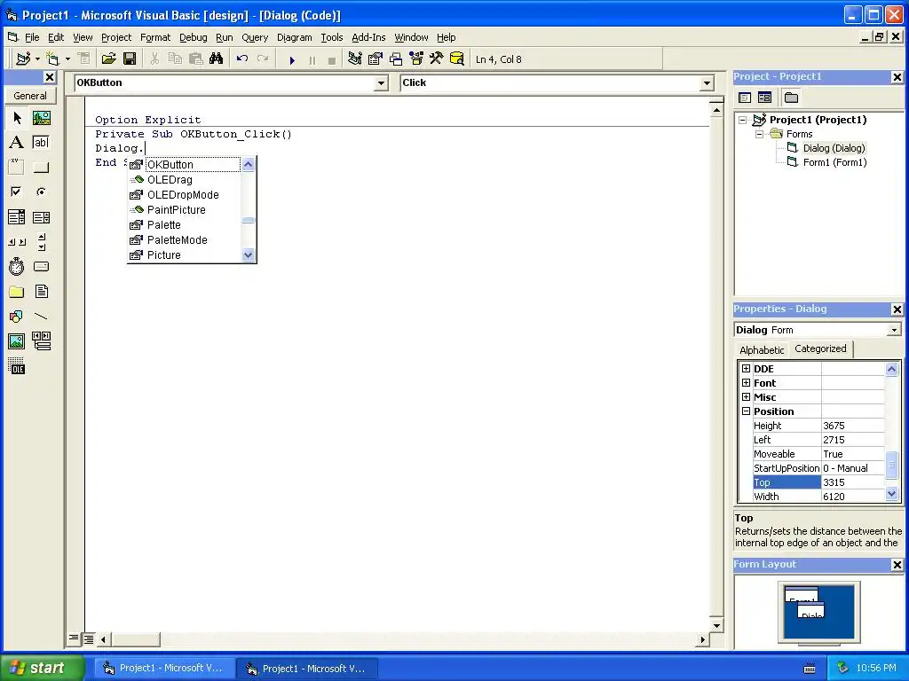The height and width of the screenshot is (681, 909).
Task: Select the DirListBox folder control tool
Action: tap(17, 291)
